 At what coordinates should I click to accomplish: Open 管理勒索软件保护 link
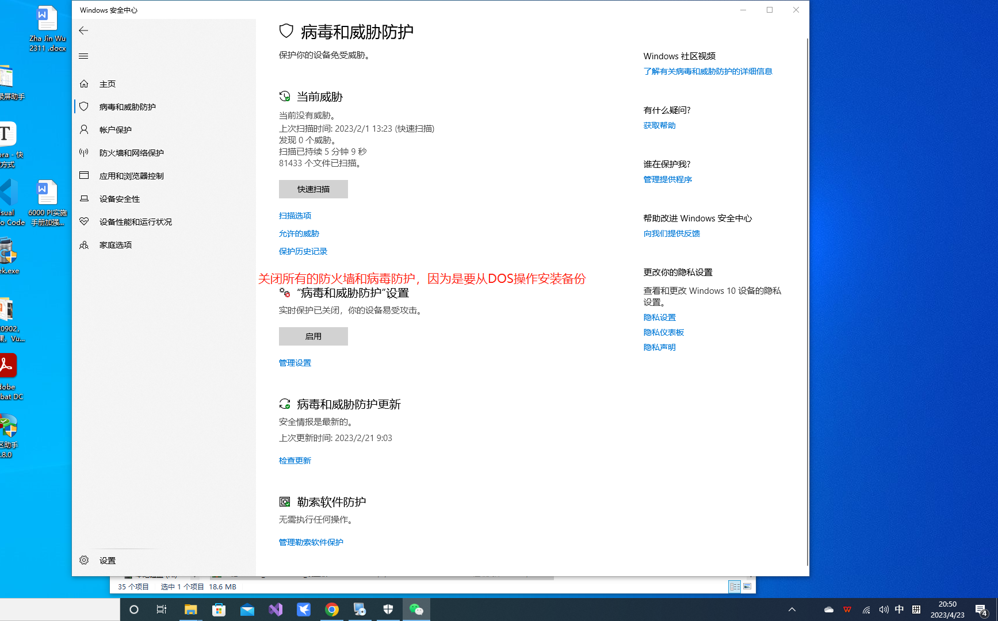(311, 542)
